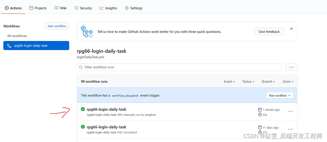
Task: Click the Workflows sidebar heading
Action: (x=12, y=26)
